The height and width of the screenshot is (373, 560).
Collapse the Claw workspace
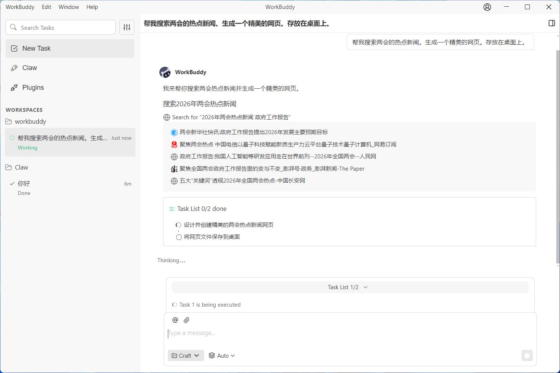tap(17, 167)
